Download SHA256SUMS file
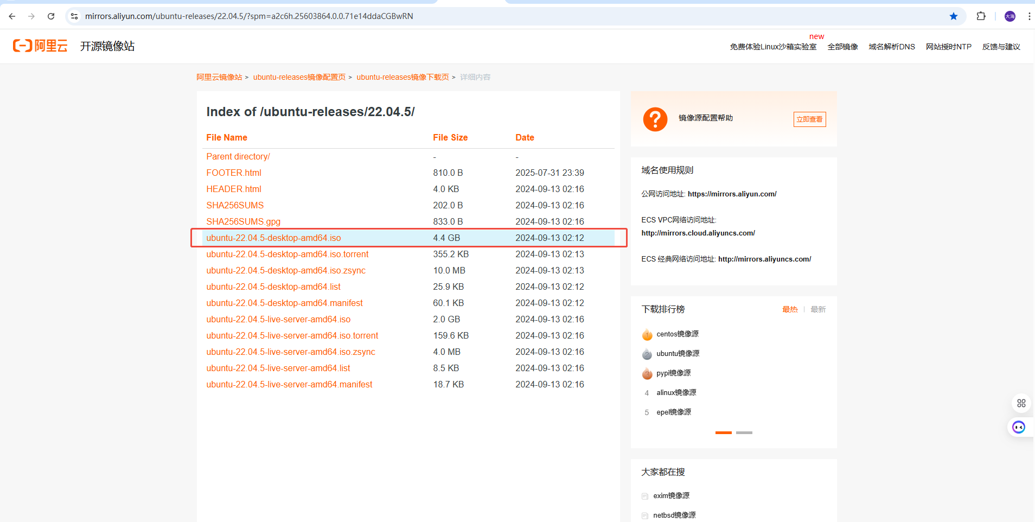 point(235,205)
